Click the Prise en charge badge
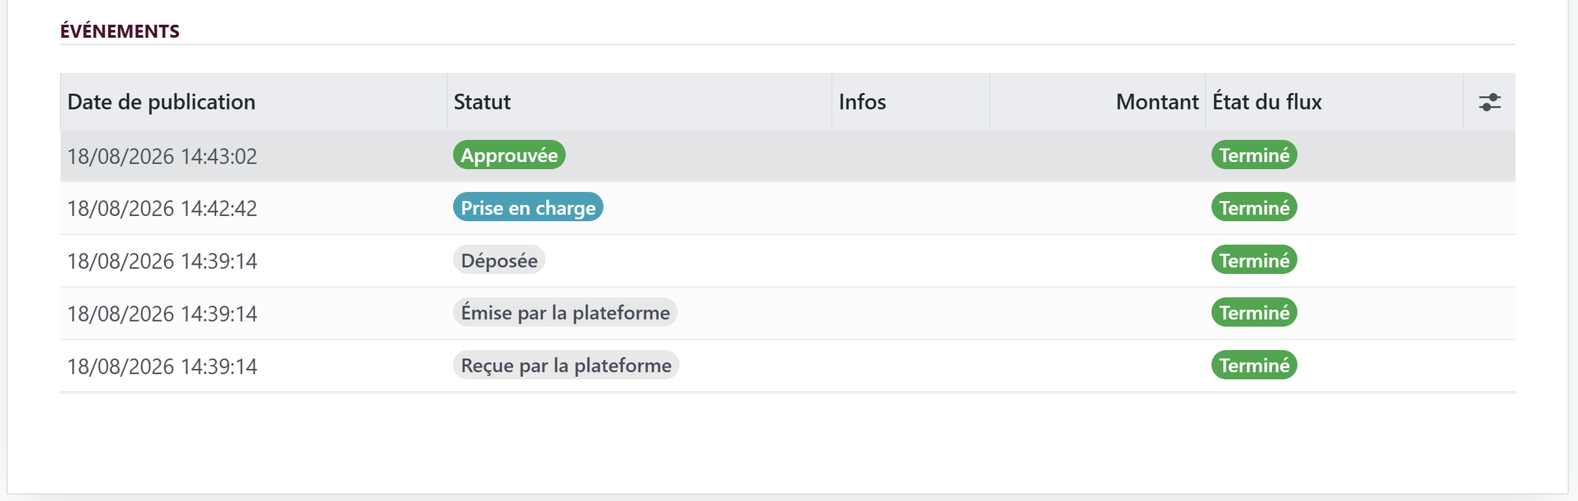The image size is (1578, 501). 528,208
